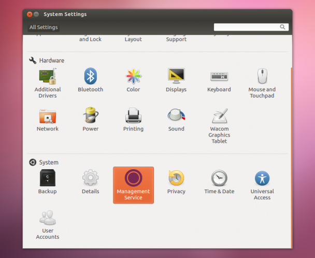The width and height of the screenshot is (315, 258).
Task: Click the All Settings button
Action: tap(44, 27)
